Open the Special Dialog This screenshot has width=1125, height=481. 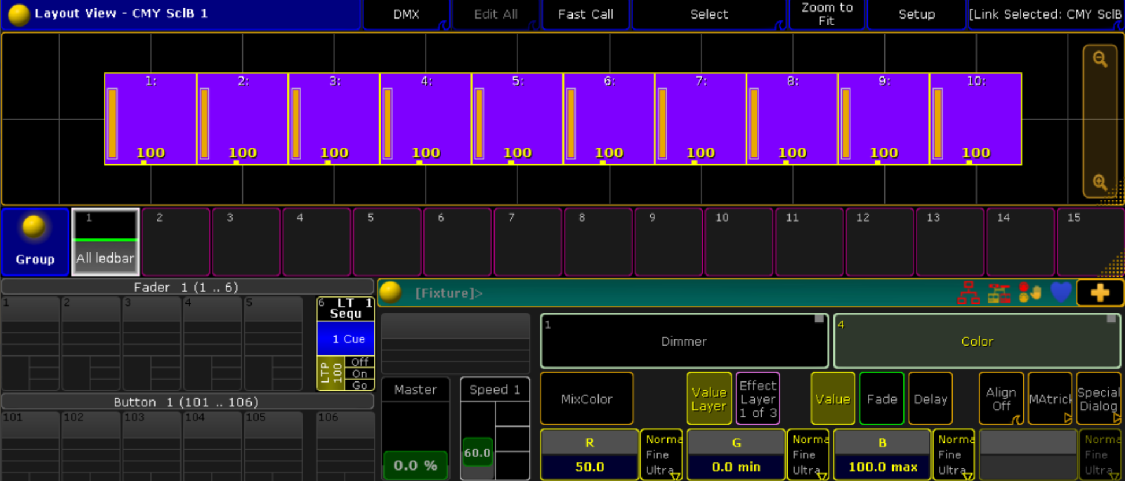(1098, 399)
